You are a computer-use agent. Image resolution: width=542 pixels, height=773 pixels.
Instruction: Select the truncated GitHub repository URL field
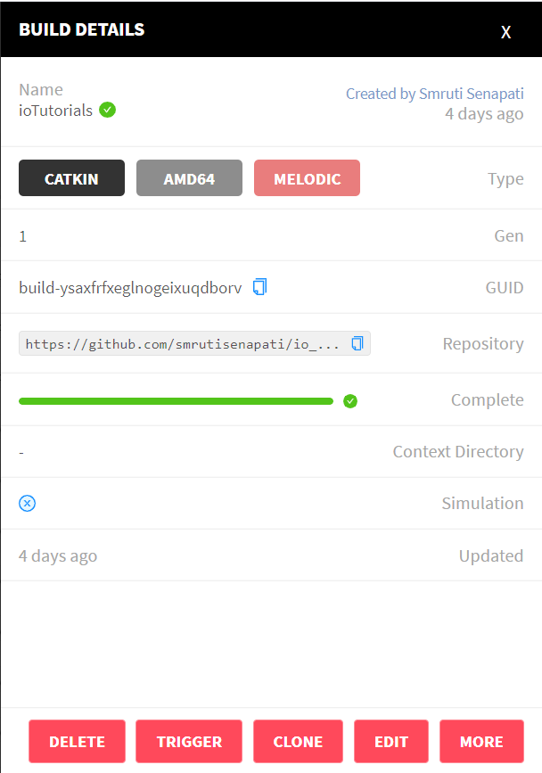(194, 343)
